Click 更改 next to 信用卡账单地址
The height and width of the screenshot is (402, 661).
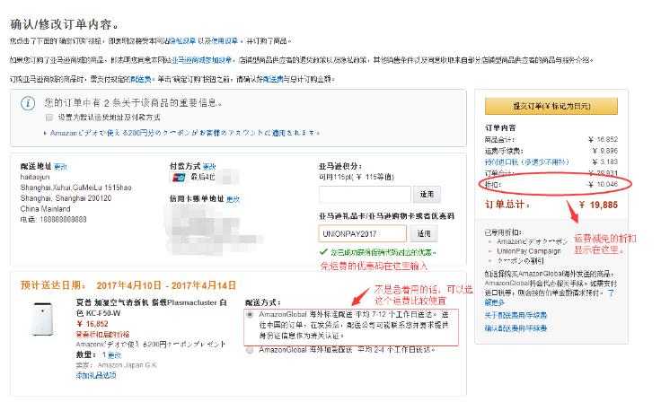(232, 198)
